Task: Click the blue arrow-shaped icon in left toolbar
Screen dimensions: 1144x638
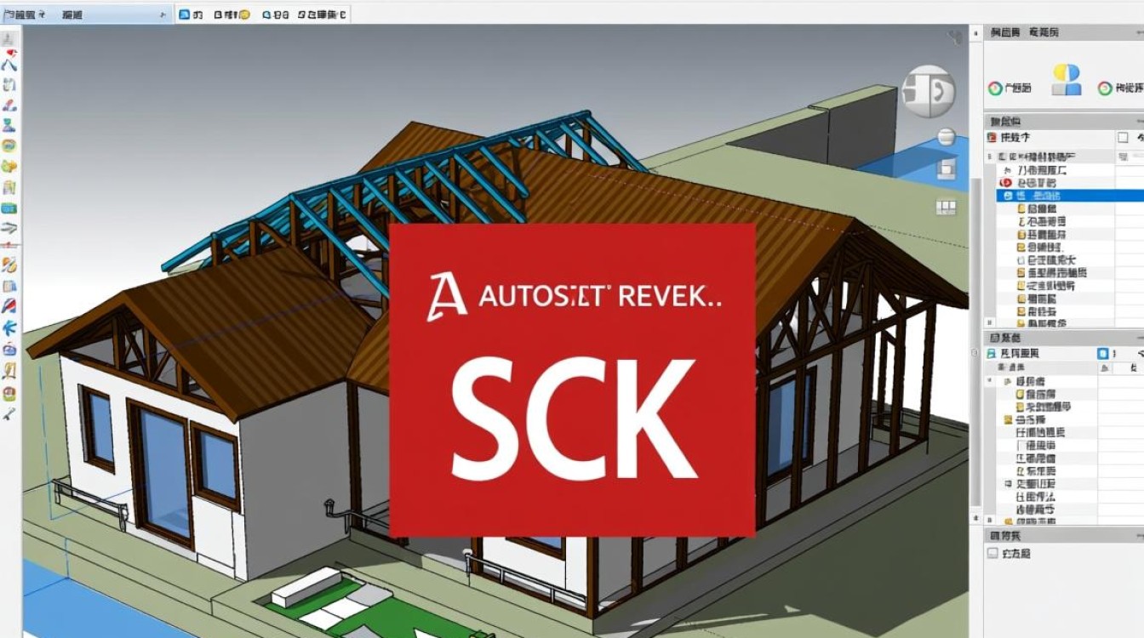Action: click(9, 328)
